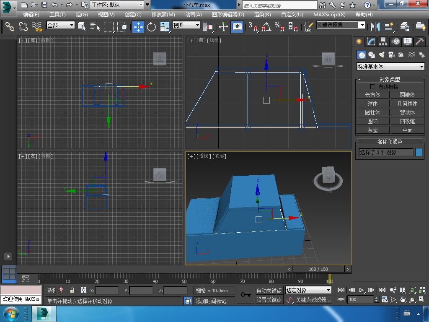Toggle Window/Crossing selection mode
429x322 pixels.
point(122,26)
